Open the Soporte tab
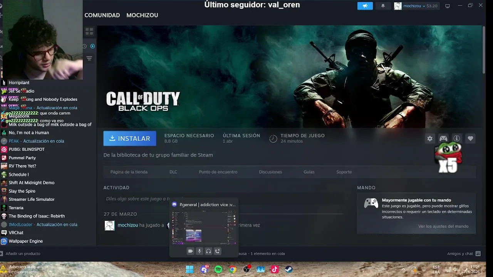The width and height of the screenshot is (493, 277). pyautogui.click(x=344, y=172)
